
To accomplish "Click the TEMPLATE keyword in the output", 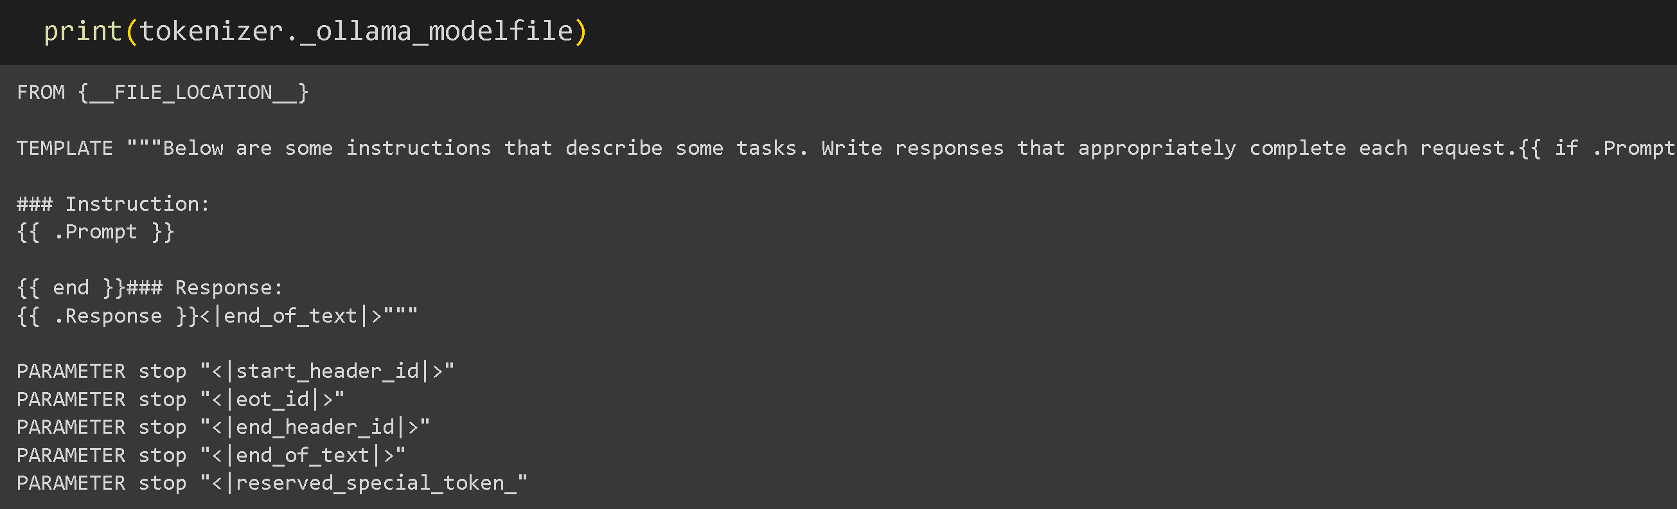I will [x=65, y=148].
